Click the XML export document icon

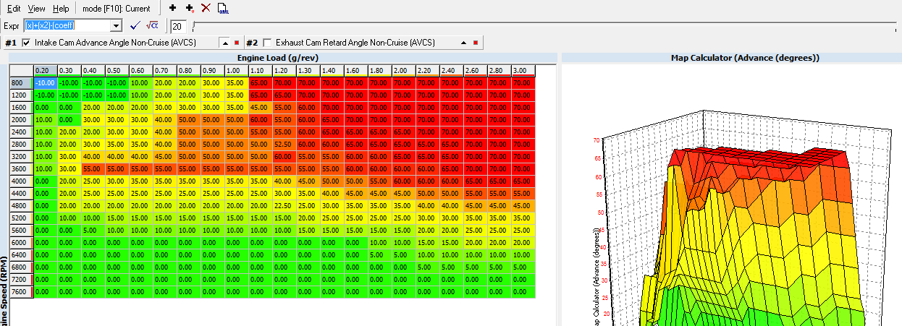223,8
